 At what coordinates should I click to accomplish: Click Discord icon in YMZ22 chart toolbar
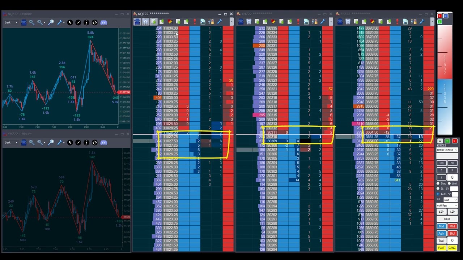[x=103, y=143]
